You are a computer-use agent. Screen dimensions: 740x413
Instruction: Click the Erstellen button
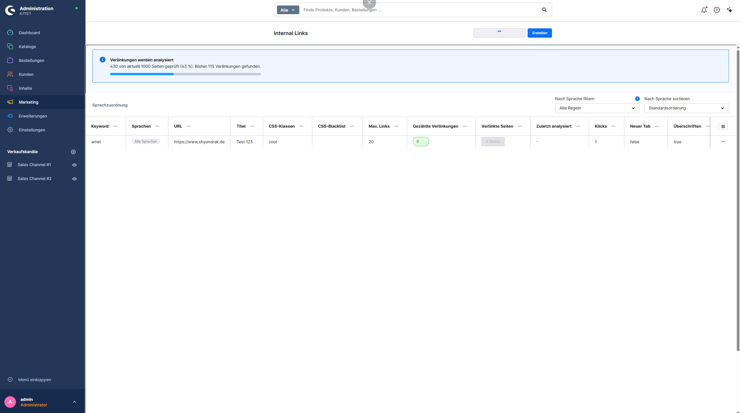tap(539, 33)
